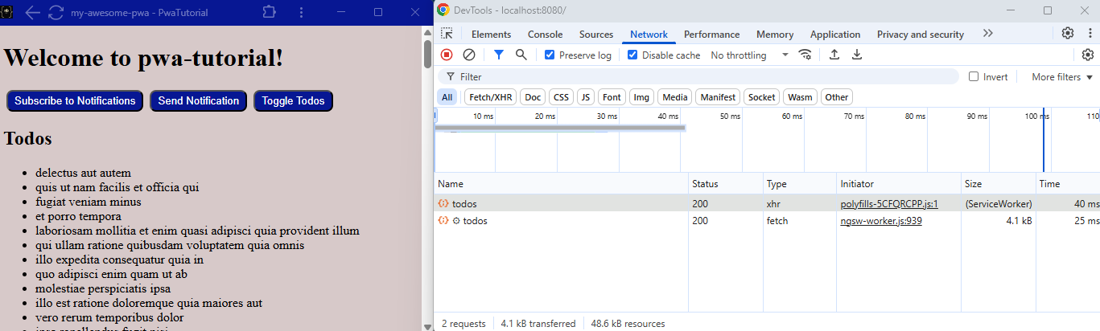Sort by the Name column header
This screenshot has width=1100, height=331.
tap(561, 184)
